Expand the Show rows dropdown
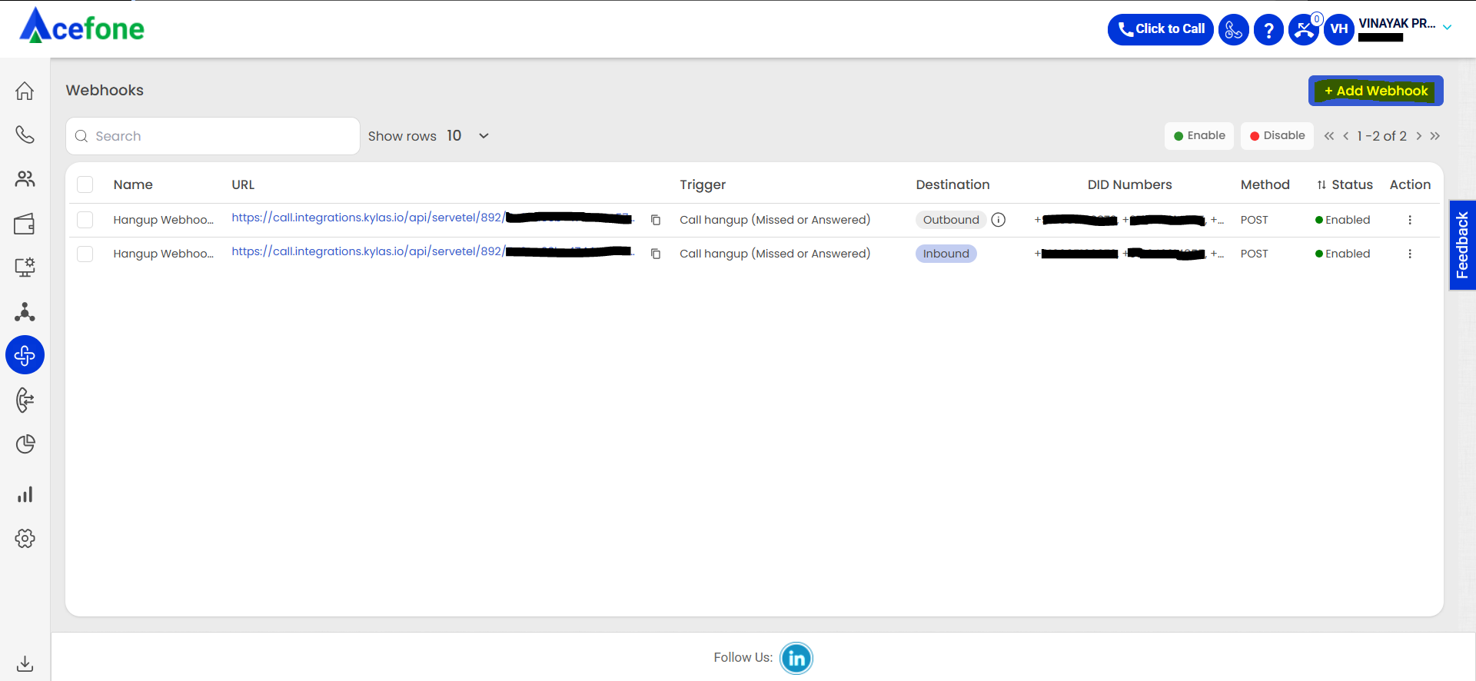1476x681 pixels. 483,136
